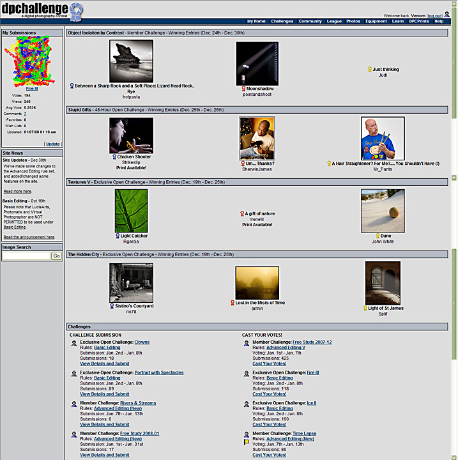Open the Portrait with Spectacles challenge link
Image resolution: width=458 pixels, height=460 pixels.
(x=158, y=372)
